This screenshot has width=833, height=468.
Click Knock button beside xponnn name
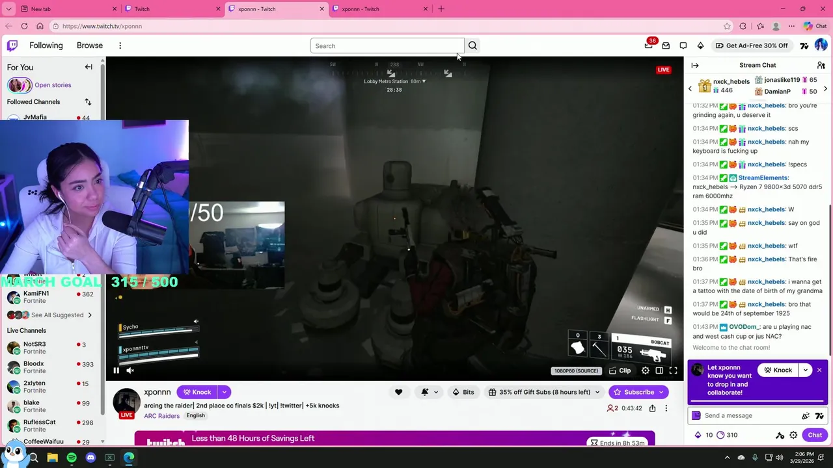click(197, 392)
